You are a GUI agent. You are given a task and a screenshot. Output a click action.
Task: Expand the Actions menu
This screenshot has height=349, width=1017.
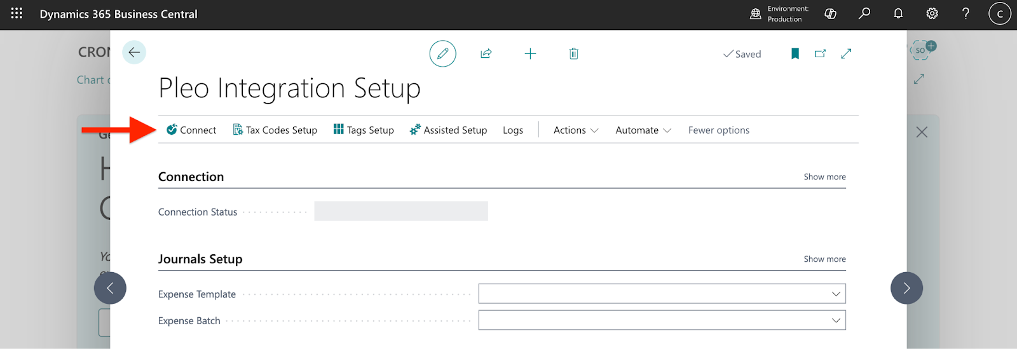tap(576, 130)
